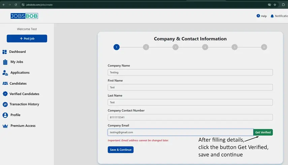Open Applications in sidebar
The width and height of the screenshot is (288, 165).
point(20,73)
